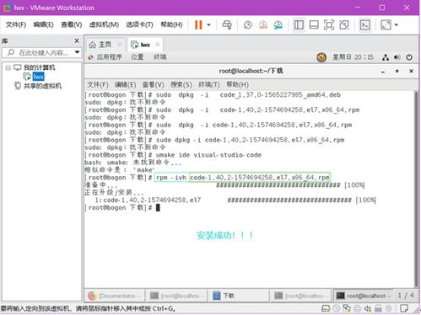
Task: Toggle the library sidebar view icon
Action: 299,25
